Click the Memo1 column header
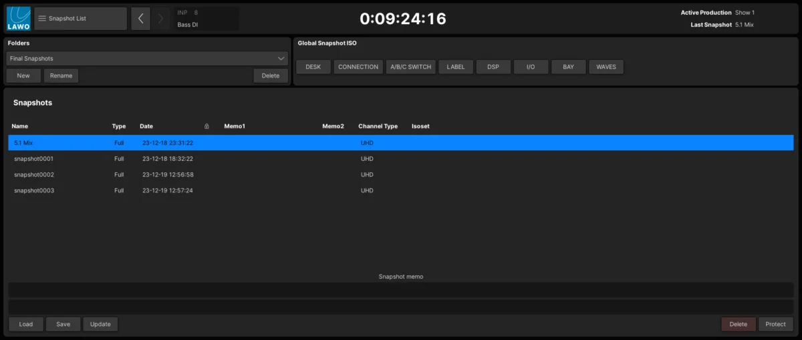This screenshot has height=340, width=802. coord(235,126)
